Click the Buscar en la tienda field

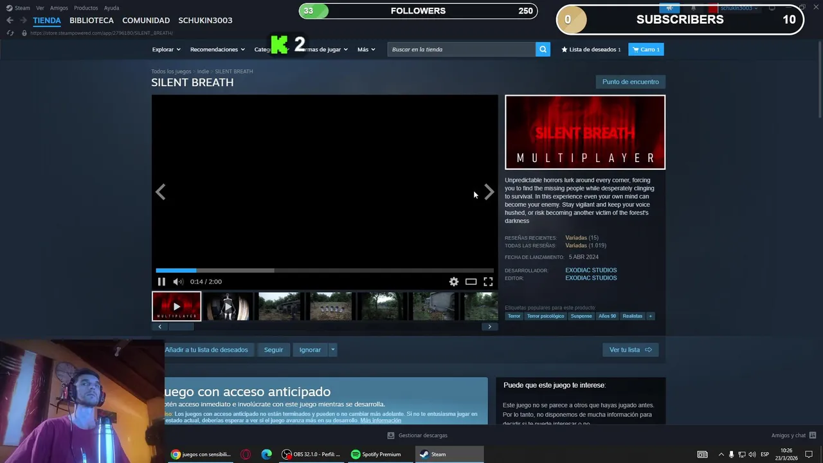tap(461, 50)
